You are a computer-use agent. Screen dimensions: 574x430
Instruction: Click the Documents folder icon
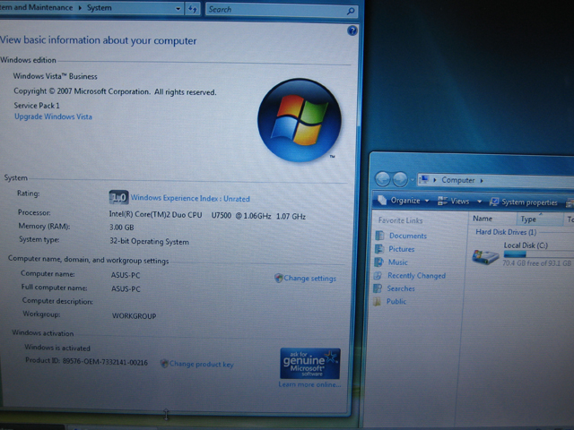[x=380, y=235]
